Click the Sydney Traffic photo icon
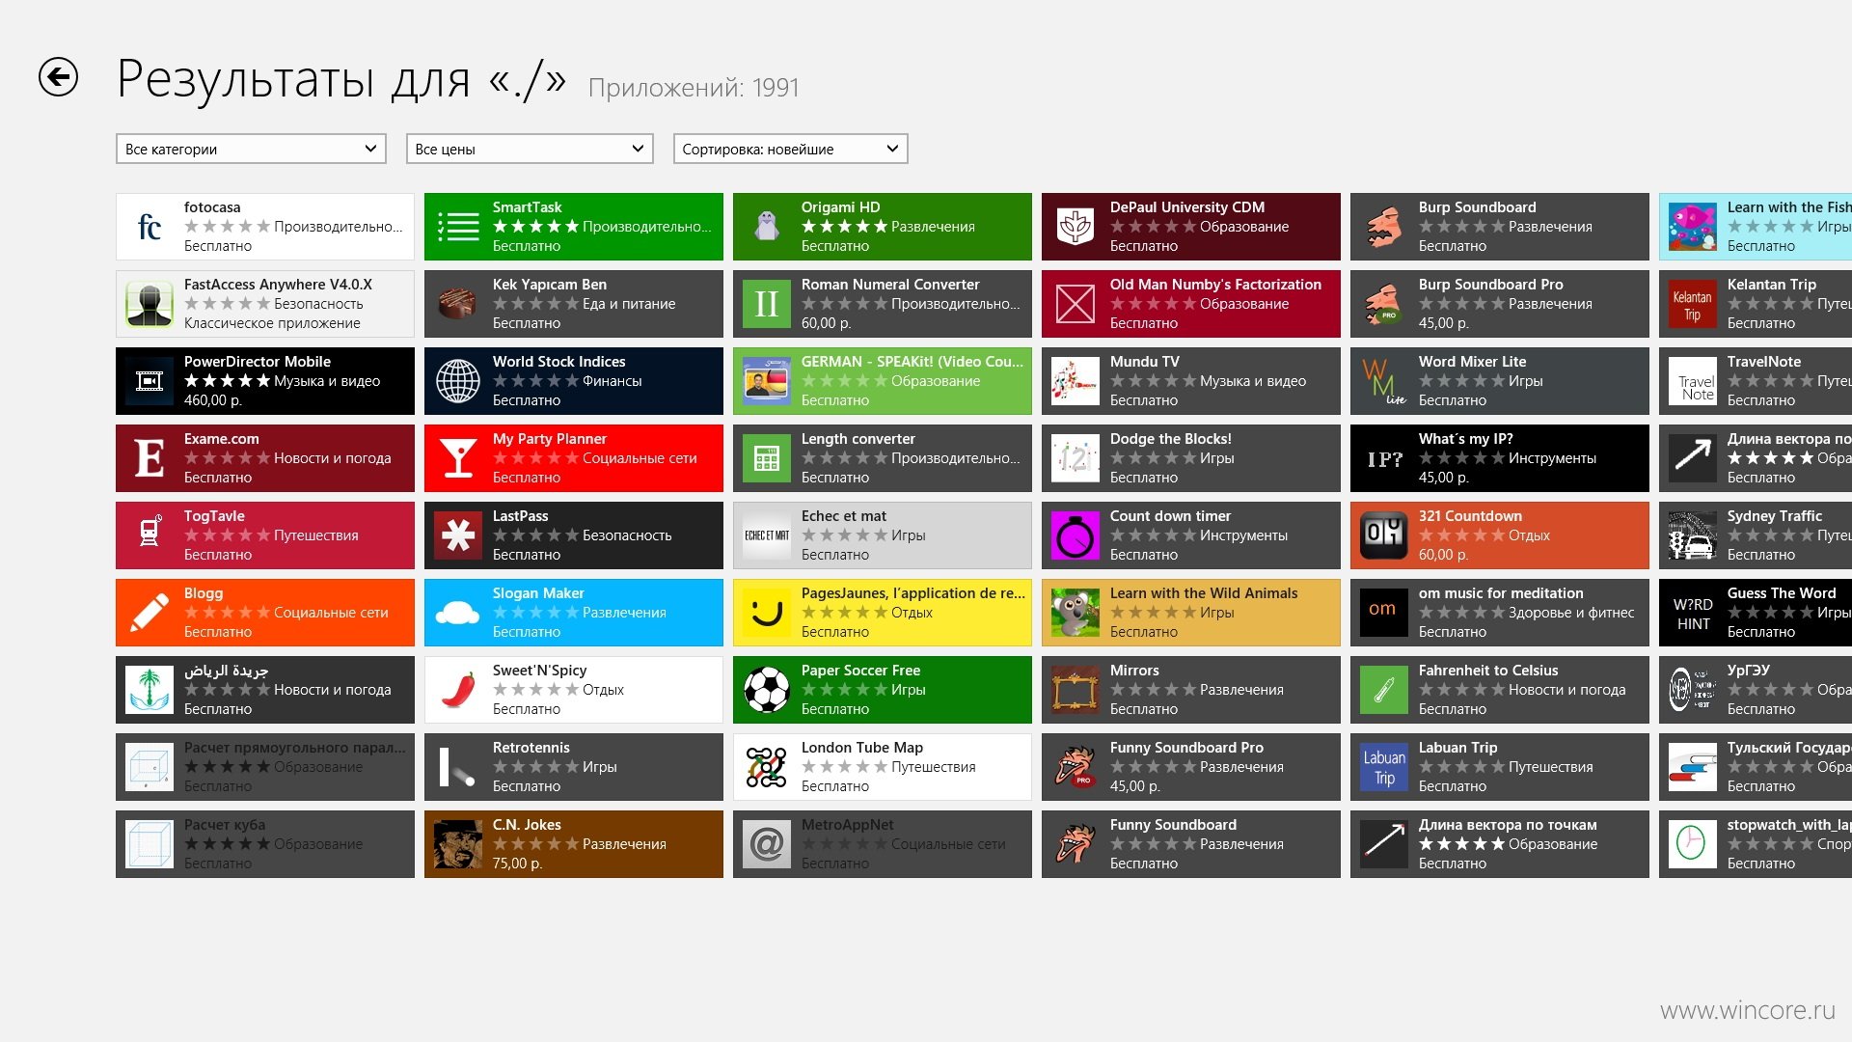Image resolution: width=1852 pixels, height=1042 pixels. tap(1693, 535)
